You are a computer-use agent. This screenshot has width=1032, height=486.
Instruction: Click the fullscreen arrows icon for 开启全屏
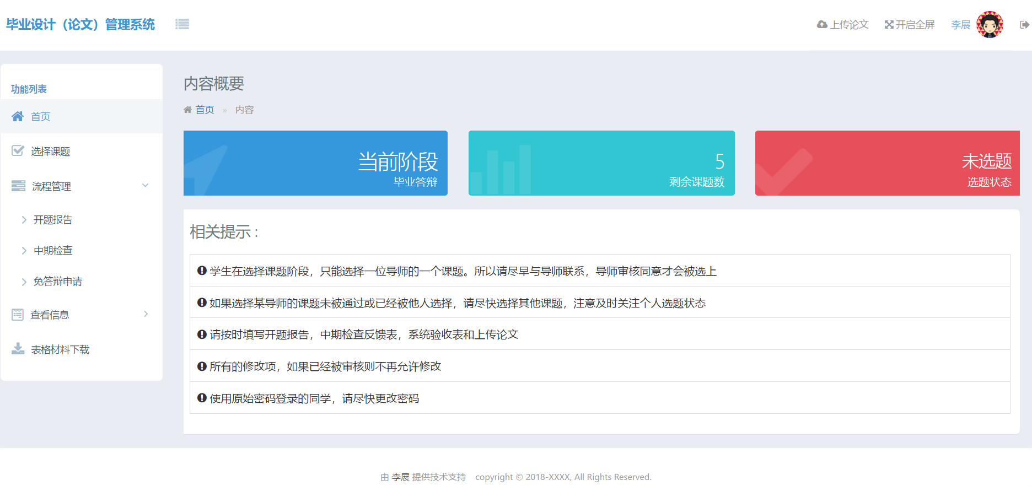889,25
